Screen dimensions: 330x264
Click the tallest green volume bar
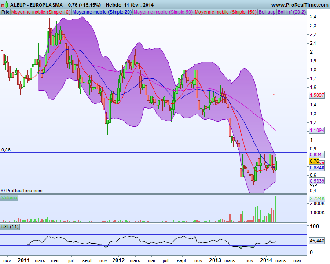coord(275,209)
